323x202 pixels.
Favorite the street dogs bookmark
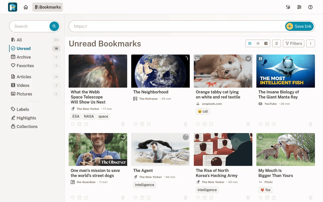click(73, 198)
